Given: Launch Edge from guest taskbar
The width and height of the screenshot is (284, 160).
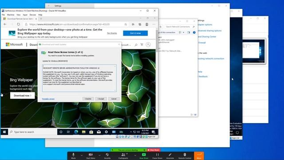Looking at the screenshot, I should click(x=76, y=132).
